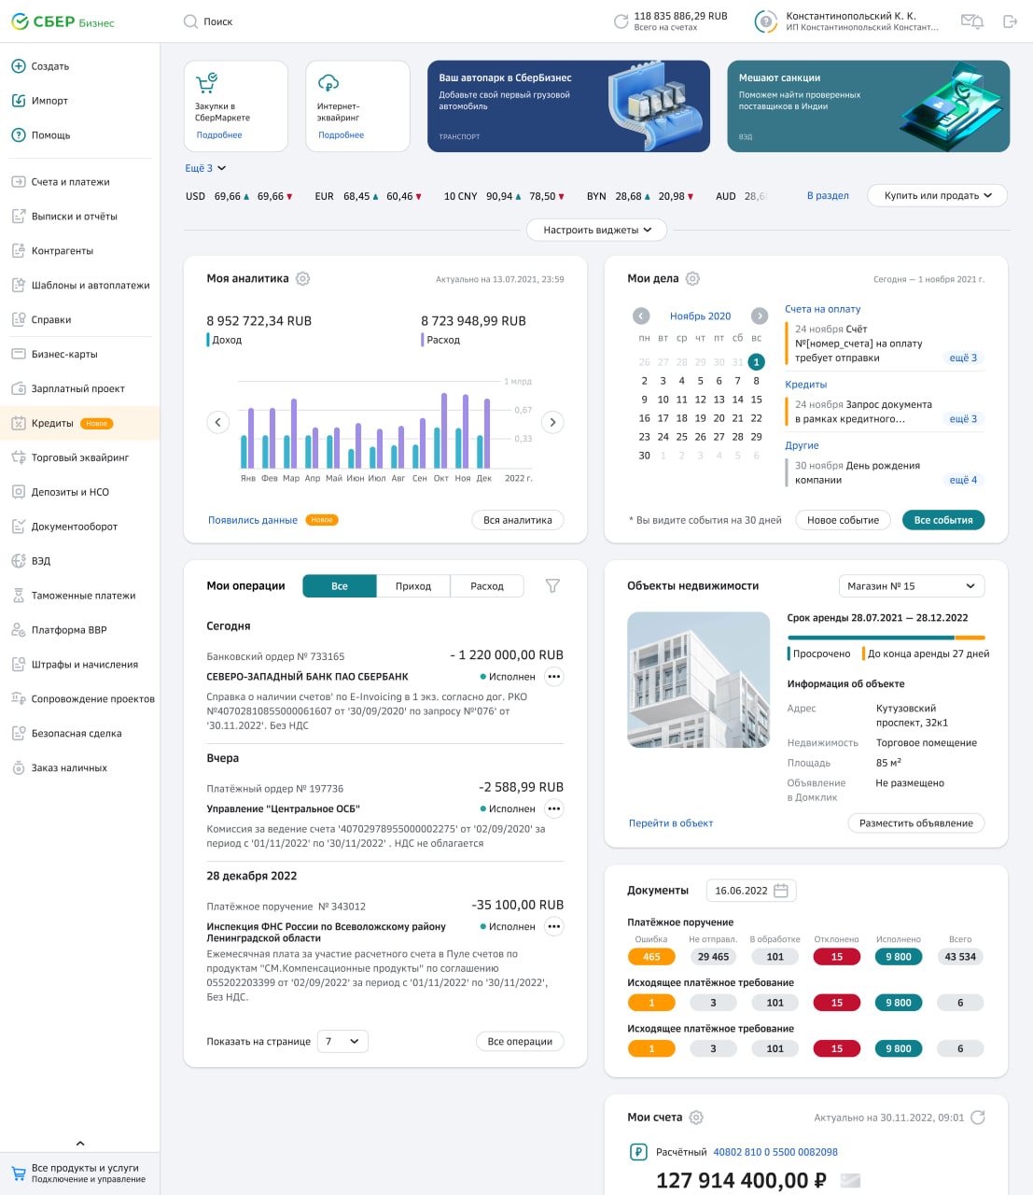Click the logout icon in header

[x=1010, y=21]
